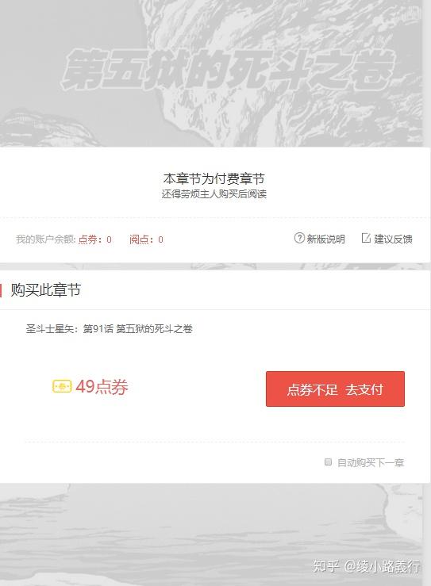
Task: Click the yellow 点券 coupon icon
Action: pos(62,386)
